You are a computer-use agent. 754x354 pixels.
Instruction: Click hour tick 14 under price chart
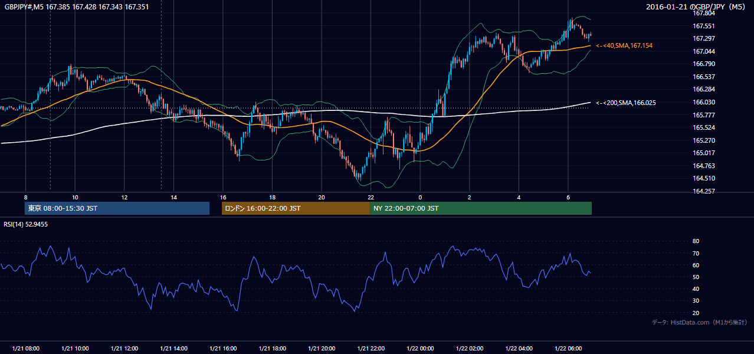173,197
